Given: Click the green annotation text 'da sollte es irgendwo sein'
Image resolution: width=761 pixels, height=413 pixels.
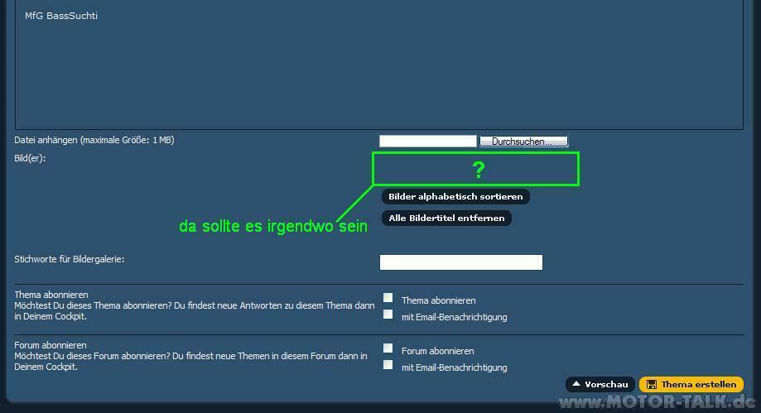Looking at the screenshot, I should click(272, 227).
